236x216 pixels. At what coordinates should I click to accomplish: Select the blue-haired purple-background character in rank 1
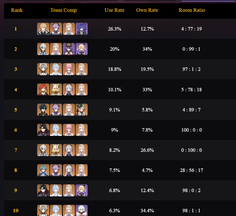tap(82, 29)
